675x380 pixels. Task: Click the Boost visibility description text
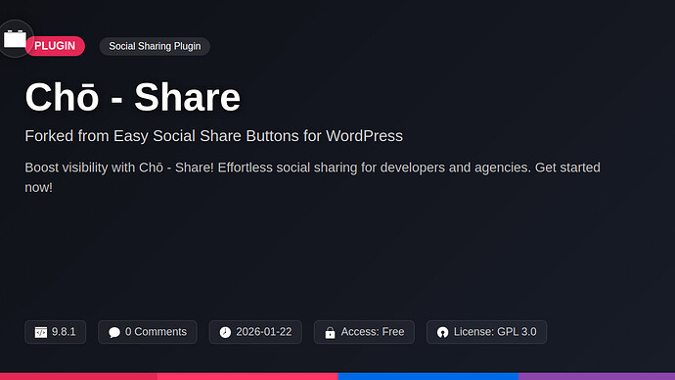312,177
